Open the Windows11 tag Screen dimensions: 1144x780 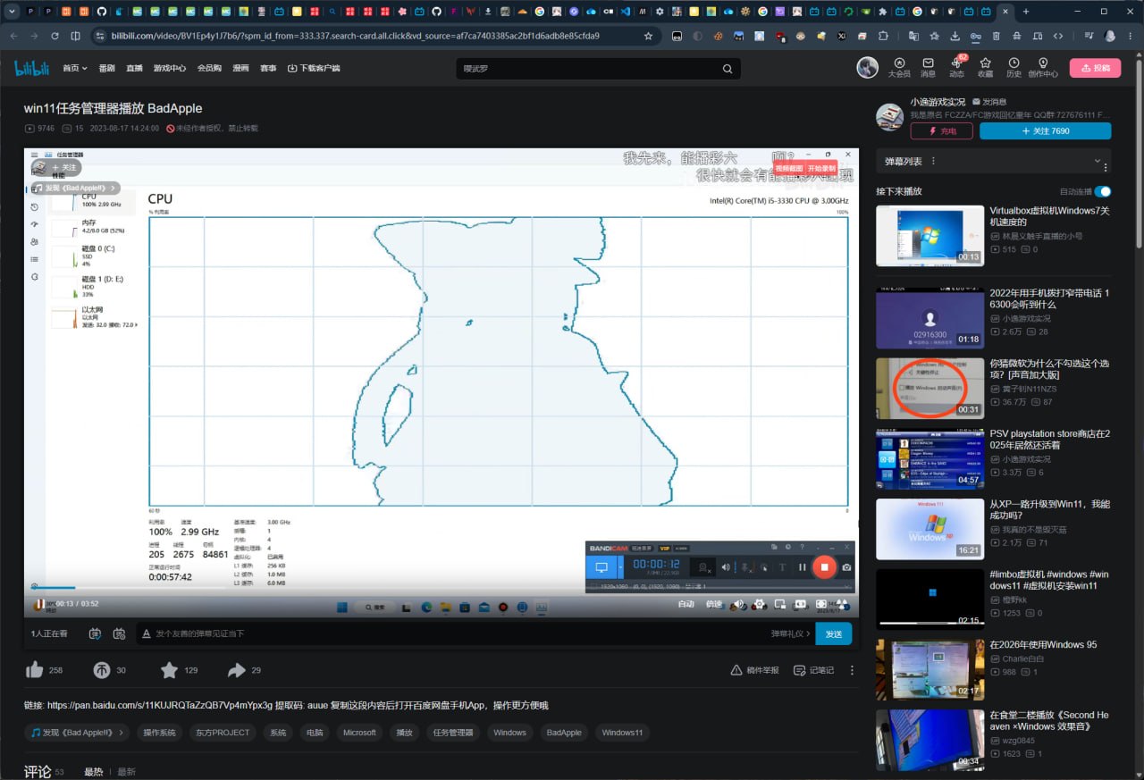click(x=622, y=733)
